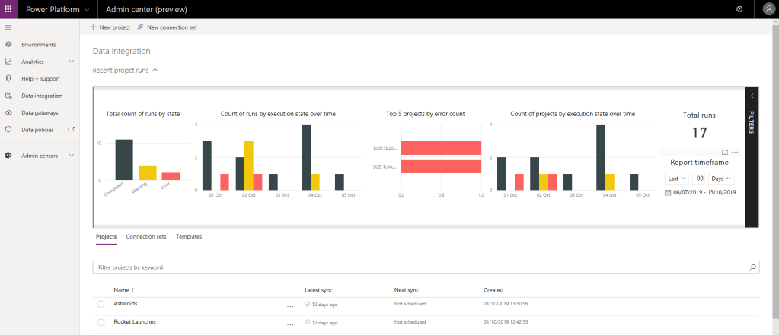Click the New project button
779x335 pixels.
click(110, 27)
